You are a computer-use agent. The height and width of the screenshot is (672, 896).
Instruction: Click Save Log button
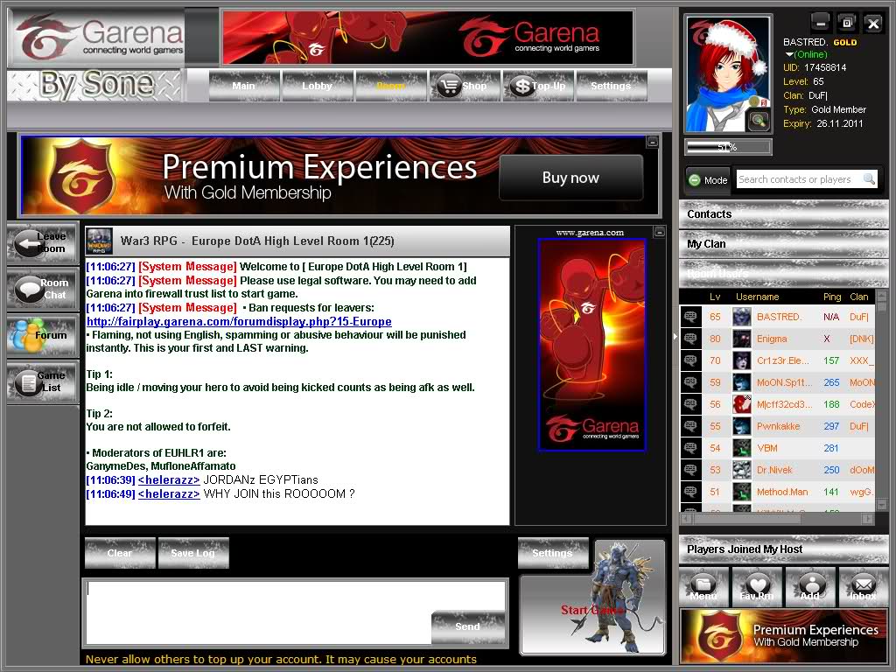pyautogui.click(x=193, y=553)
